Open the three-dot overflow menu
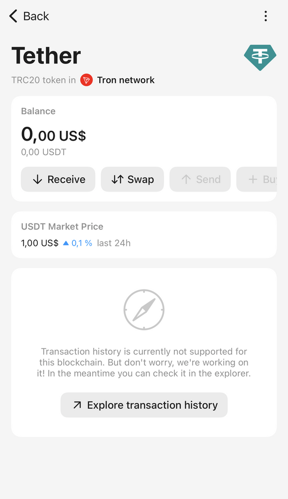The height and width of the screenshot is (499, 288). tap(266, 16)
